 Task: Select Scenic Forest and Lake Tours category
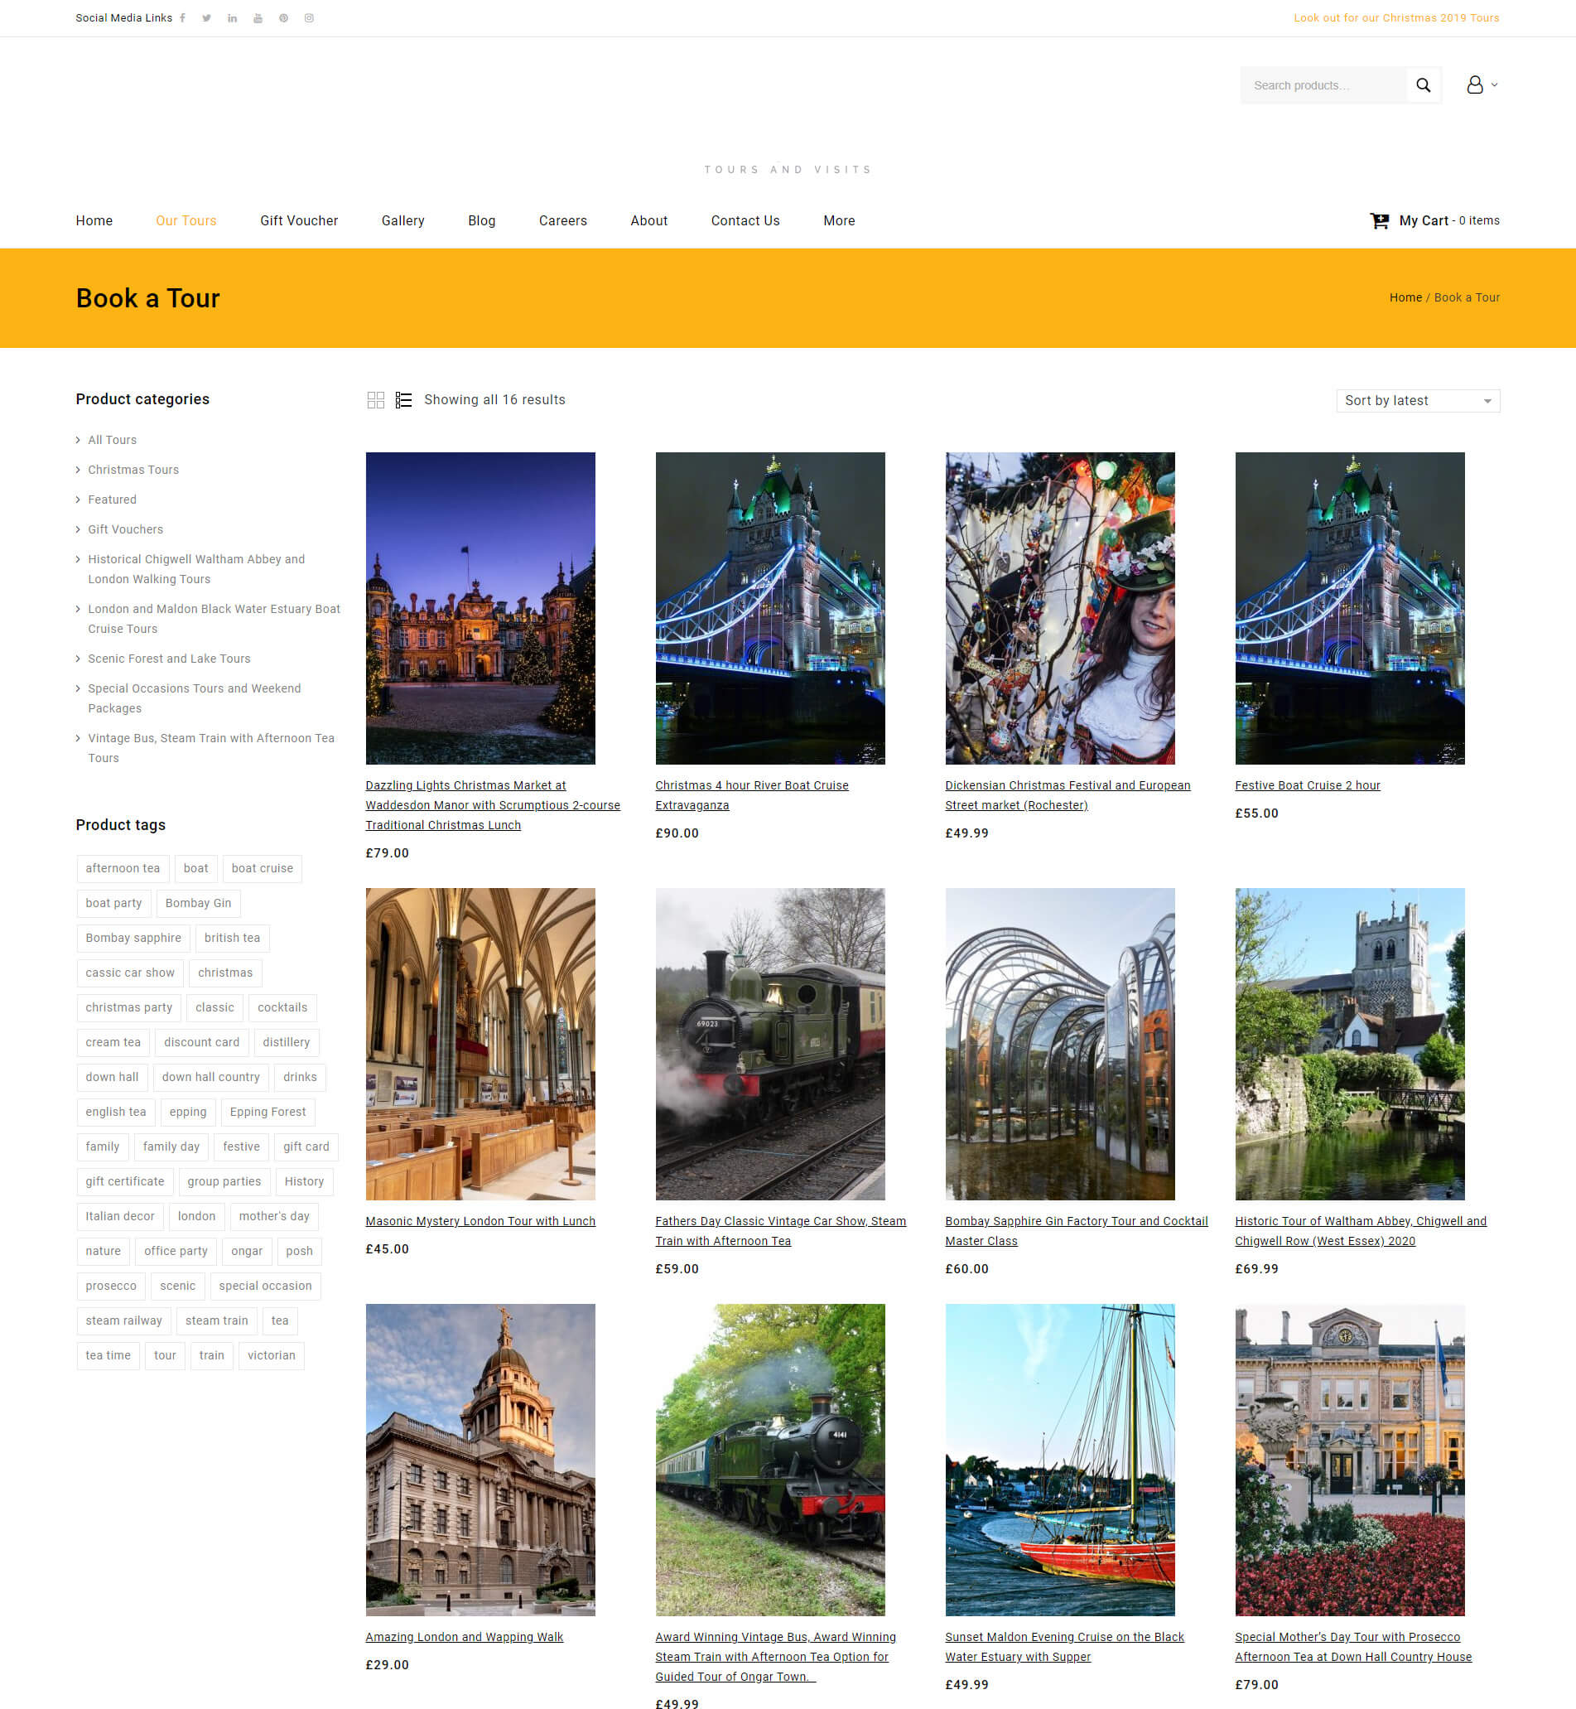coord(169,659)
